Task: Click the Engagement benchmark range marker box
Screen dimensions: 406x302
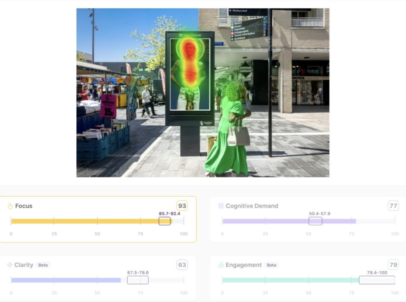Action: 377,280
